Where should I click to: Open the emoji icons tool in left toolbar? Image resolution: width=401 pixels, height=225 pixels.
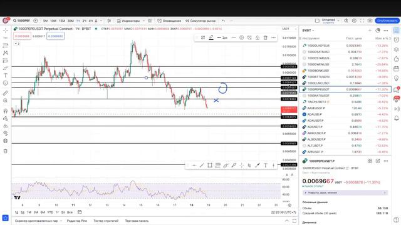[6, 83]
